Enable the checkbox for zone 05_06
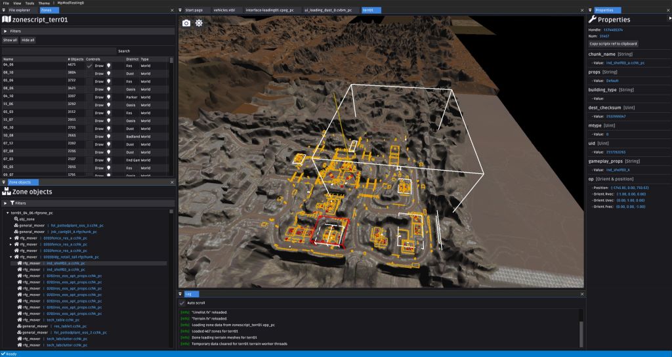This screenshot has height=357, width=672. pyautogui.click(x=90, y=81)
